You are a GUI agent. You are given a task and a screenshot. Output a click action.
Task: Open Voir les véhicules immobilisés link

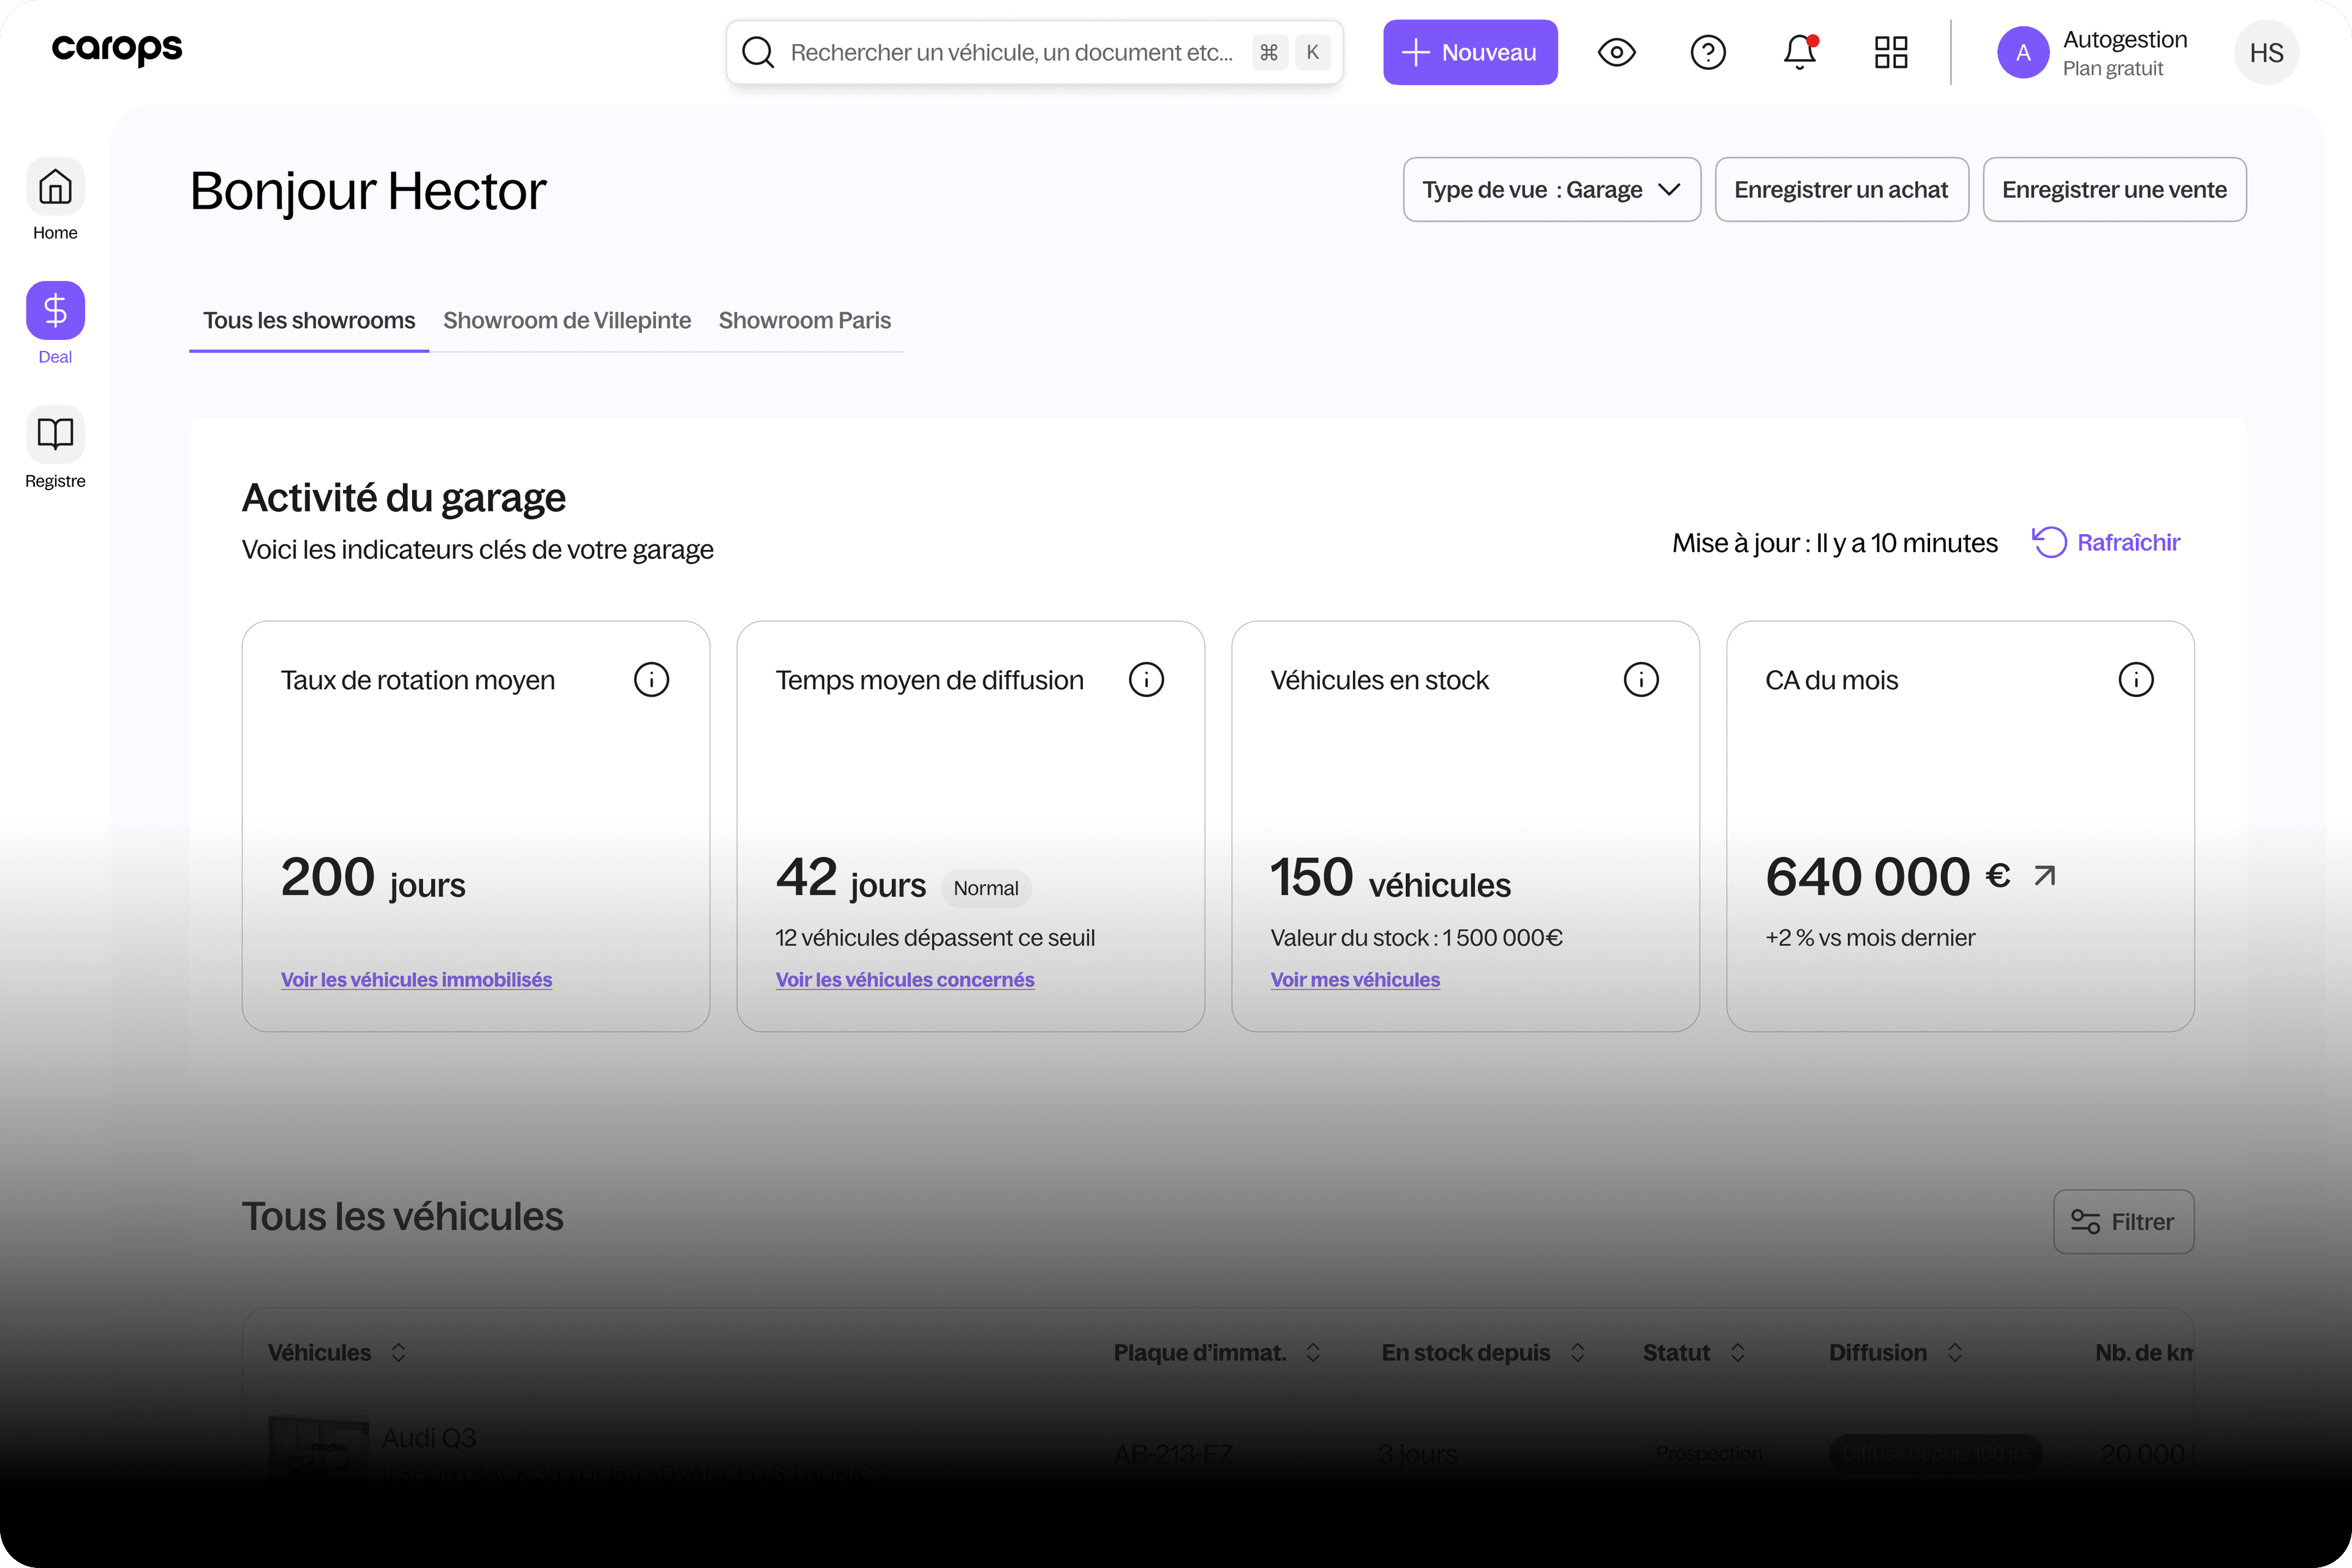pyautogui.click(x=416, y=980)
